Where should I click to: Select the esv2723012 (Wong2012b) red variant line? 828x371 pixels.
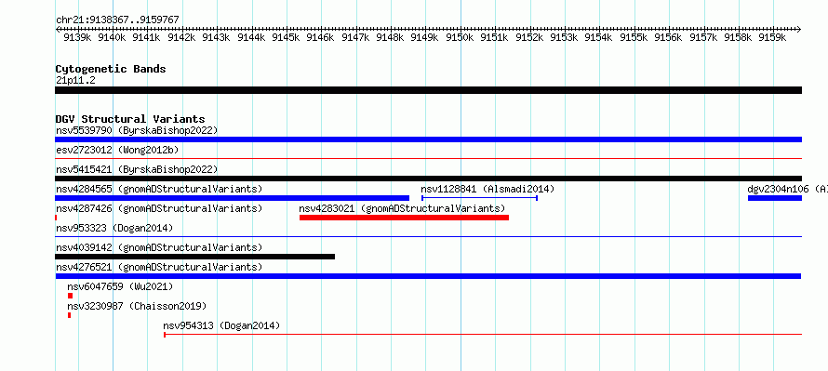(428, 158)
